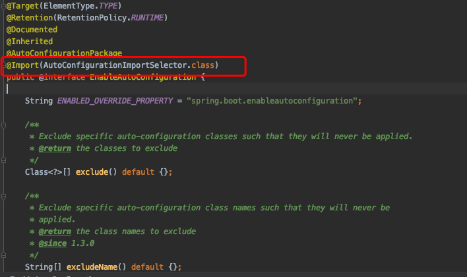Click @return tag before 'the class names to exclude'
This screenshot has height=277, width=467.
[x=55, y=231]
